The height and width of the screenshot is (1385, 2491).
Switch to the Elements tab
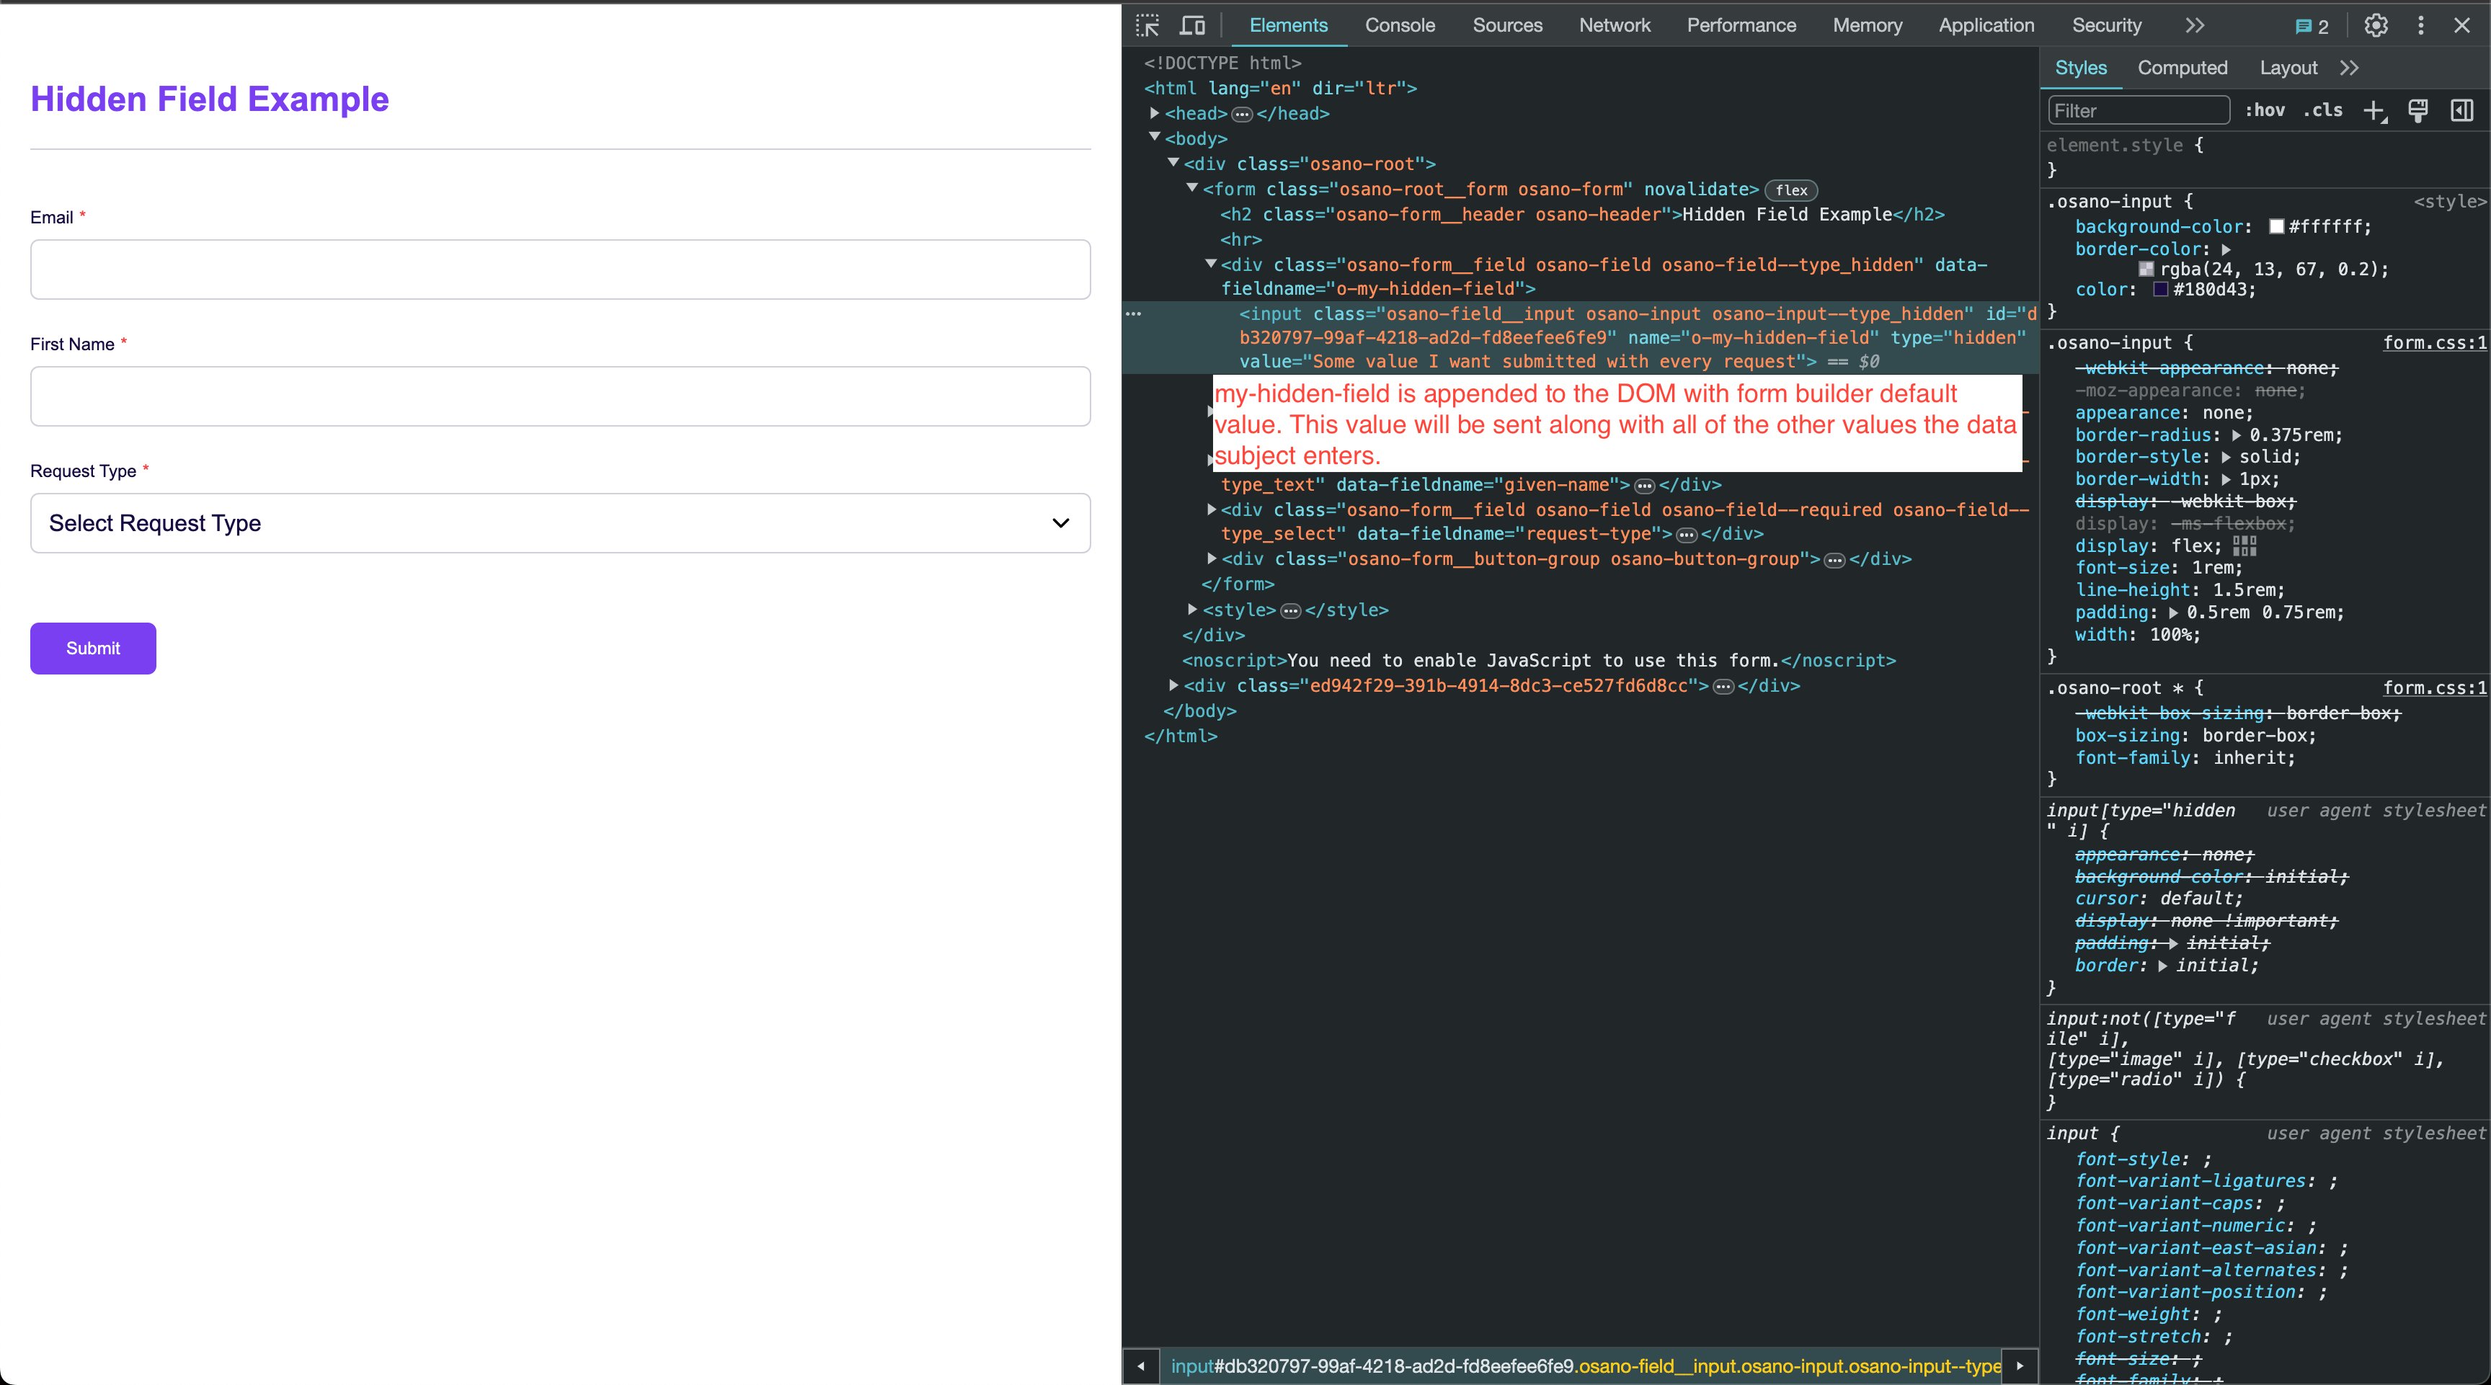pos(1288,26)
